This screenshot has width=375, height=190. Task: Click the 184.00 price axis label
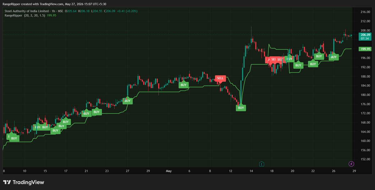[x=365, y=86]
